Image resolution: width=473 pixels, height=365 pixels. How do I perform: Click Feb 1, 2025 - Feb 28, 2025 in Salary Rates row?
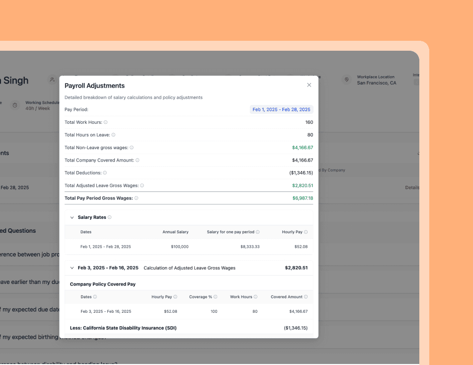tap(105, 247)
